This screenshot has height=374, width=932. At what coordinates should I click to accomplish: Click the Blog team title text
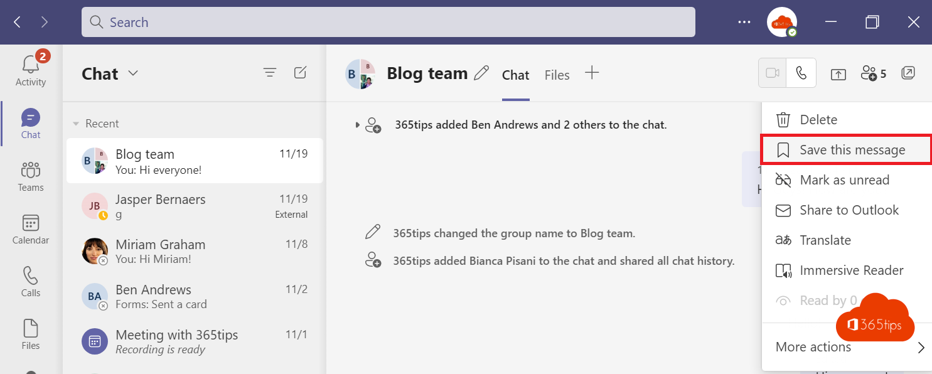(427, 73)
